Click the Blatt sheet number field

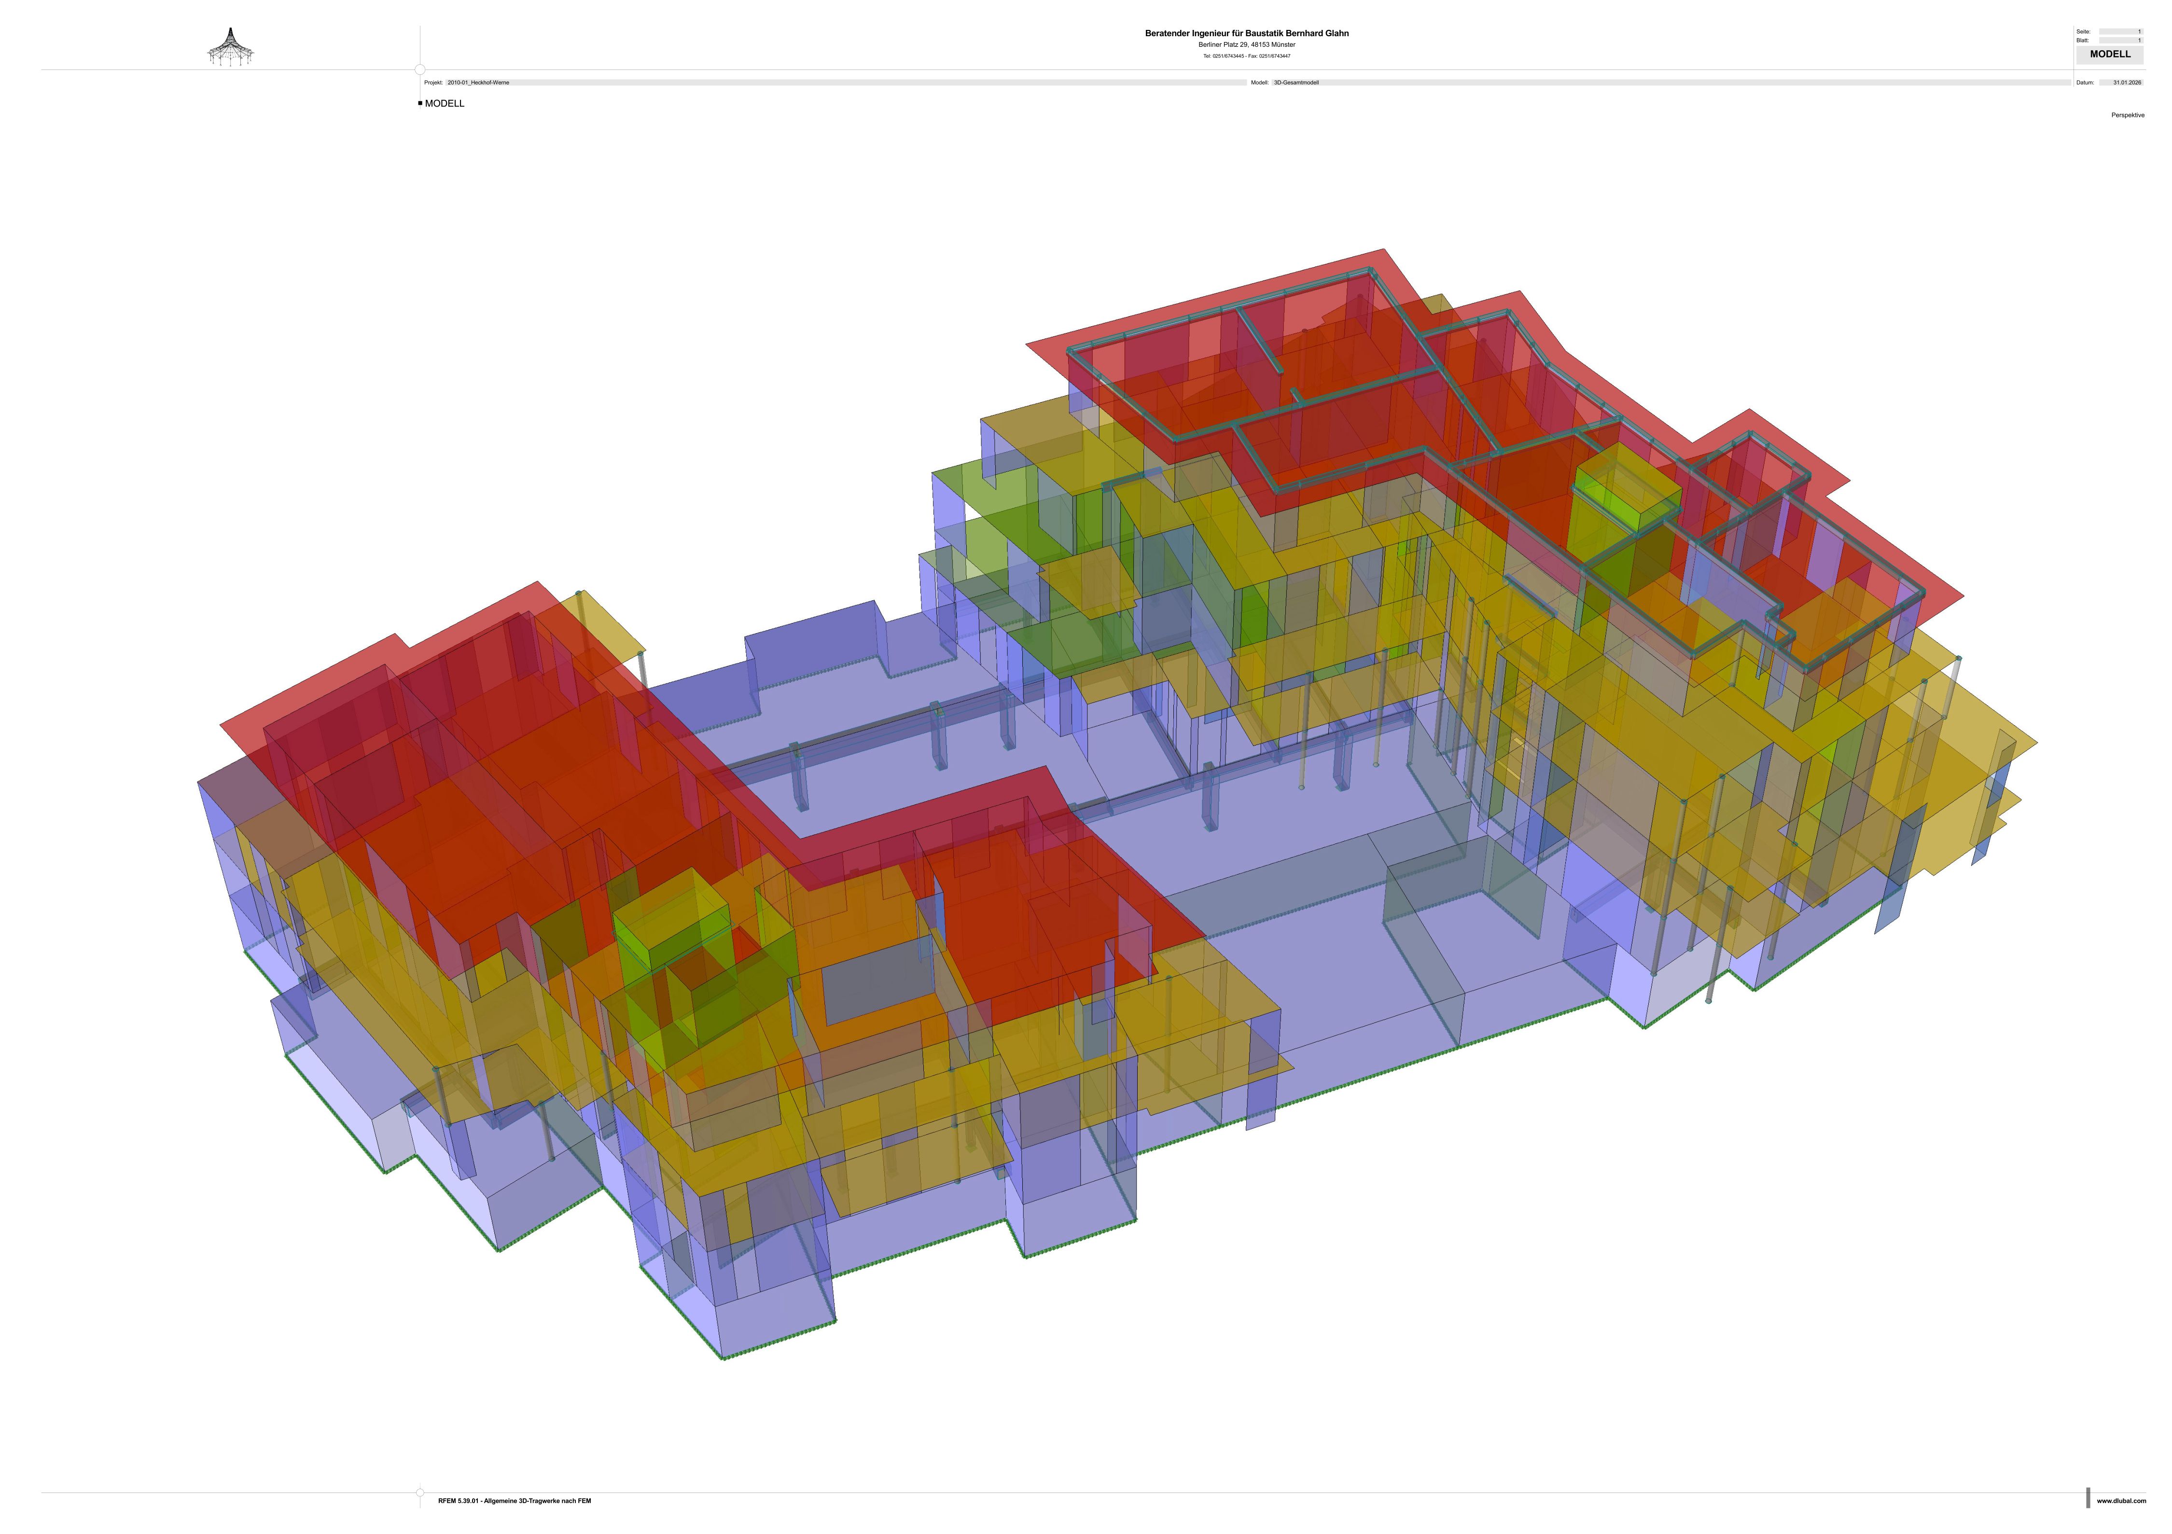click(x=2120, y=41)
